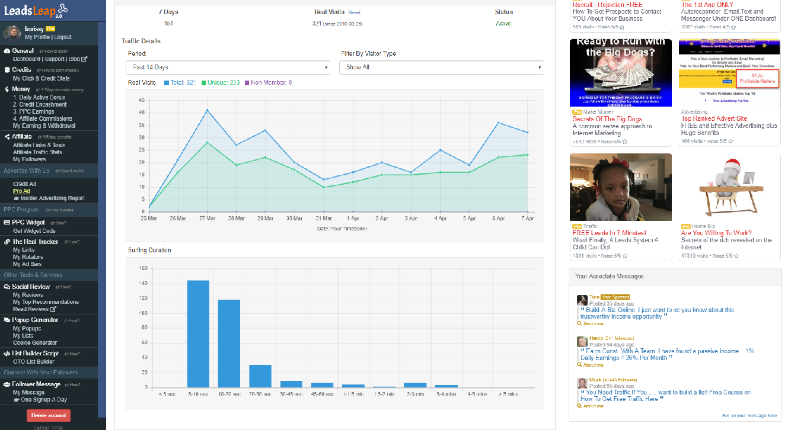Toggle the Non Member series visibility
This screenshot has width=788, height=430.
point(270,82)
